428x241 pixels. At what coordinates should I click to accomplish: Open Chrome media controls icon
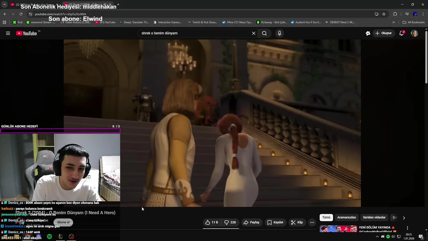point(407,14)
